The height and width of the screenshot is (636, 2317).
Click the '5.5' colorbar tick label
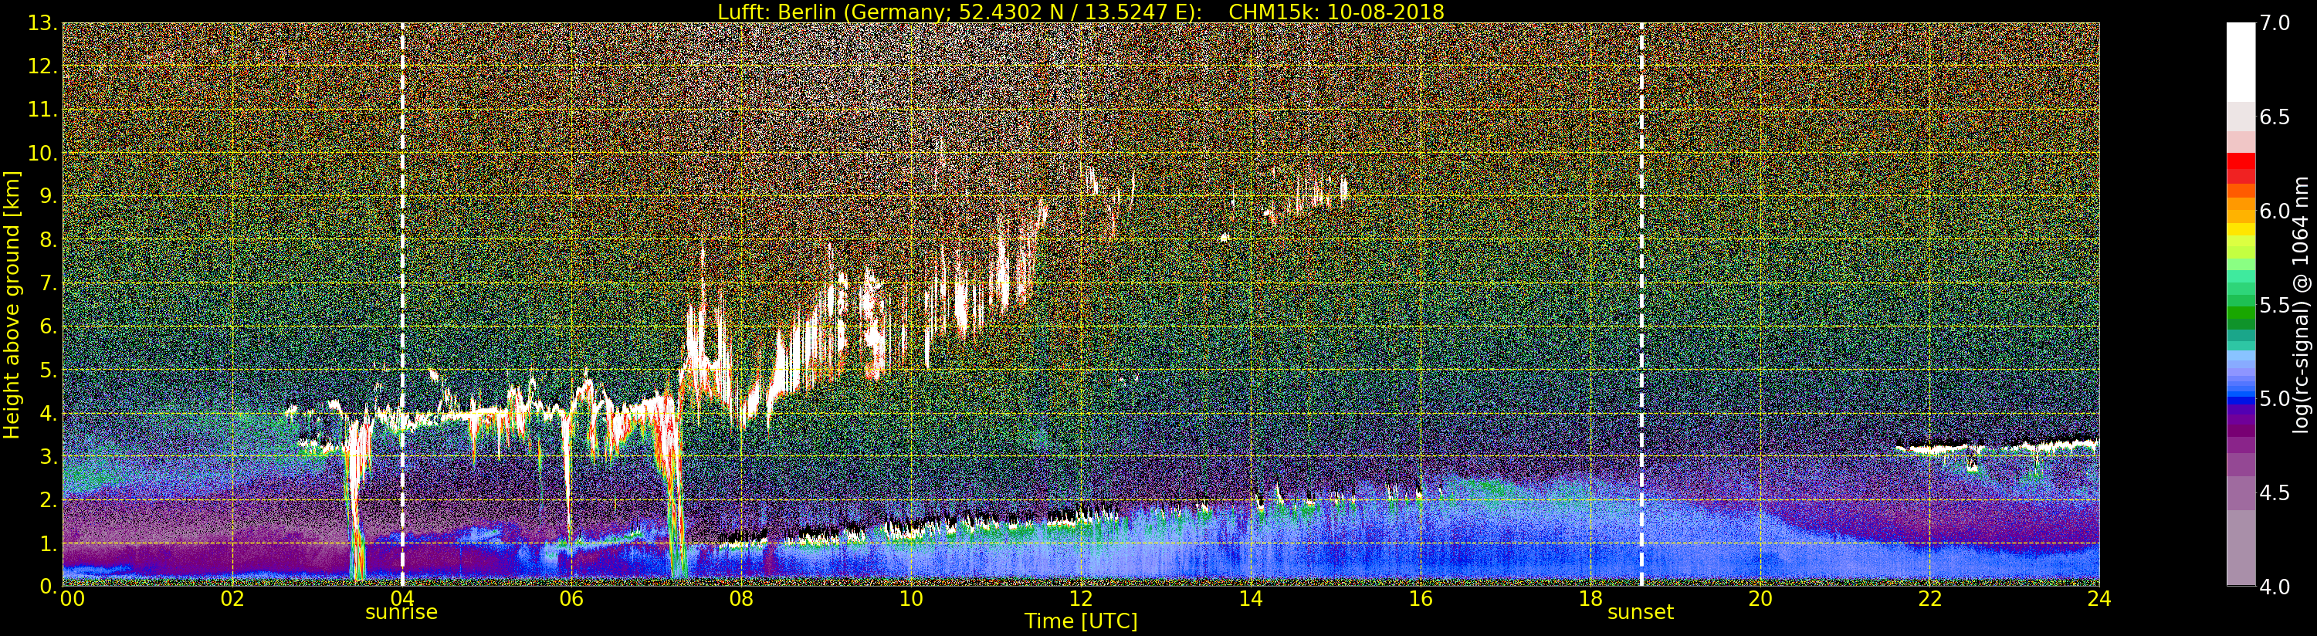pos(2275,305)
